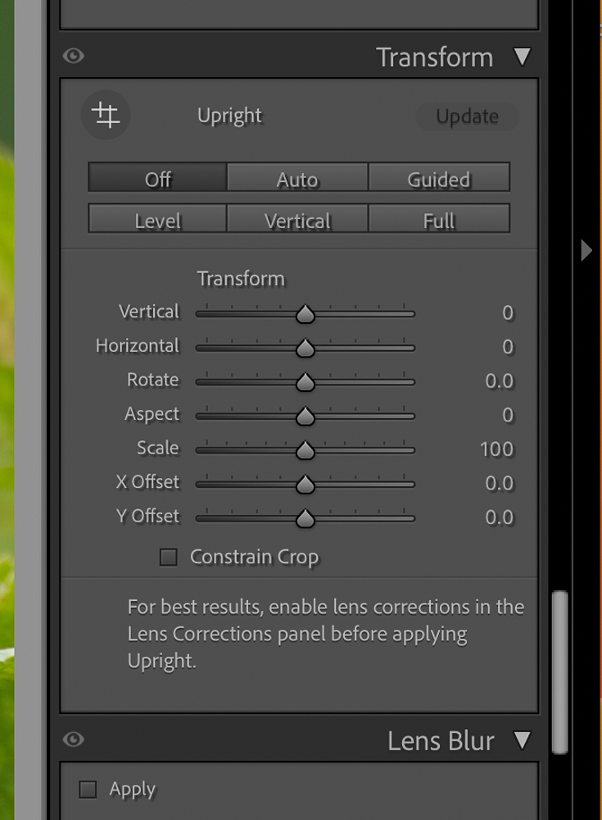Click the Rotate slider handle
This screenshot has width=602, height=820.
point(306,382)
